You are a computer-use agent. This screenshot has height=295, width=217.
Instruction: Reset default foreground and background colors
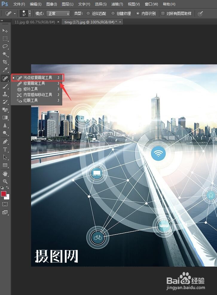(2, 187)
